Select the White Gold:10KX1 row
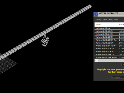The height and width of the screenshot is (93, 124). pyautogui.click(x=109, y=49)
